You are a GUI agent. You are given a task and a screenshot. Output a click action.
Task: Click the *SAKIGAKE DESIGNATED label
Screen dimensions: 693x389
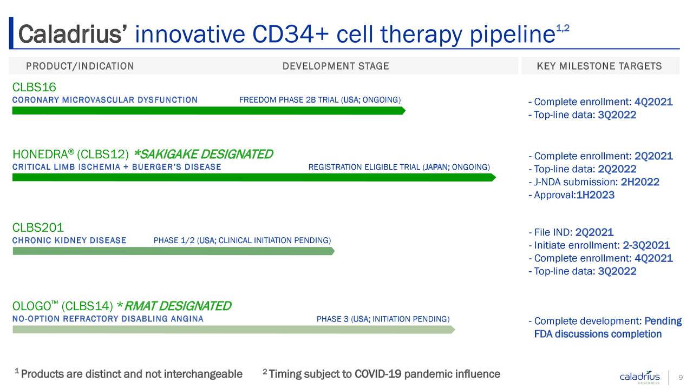click(203, 155)
